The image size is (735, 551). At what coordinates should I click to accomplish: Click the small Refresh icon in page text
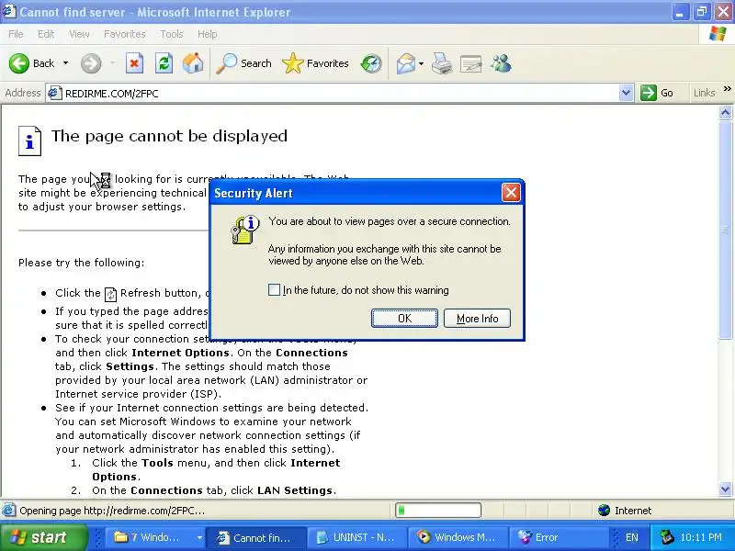[110, 294]
